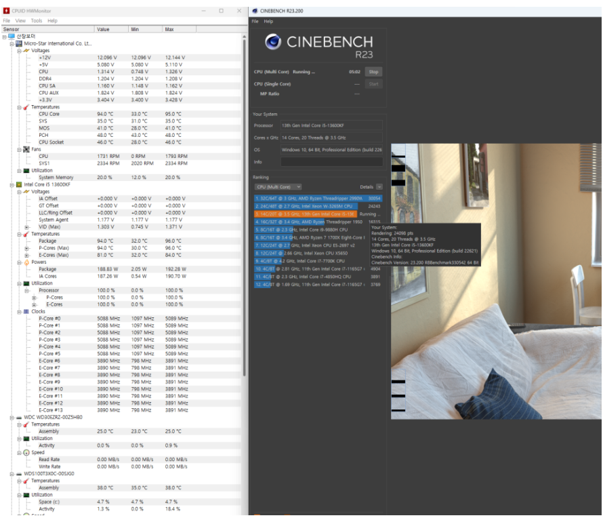603x520 pixels.
Task: Open the Details dropdown arrow in Ranking
Action: point(379,186)
